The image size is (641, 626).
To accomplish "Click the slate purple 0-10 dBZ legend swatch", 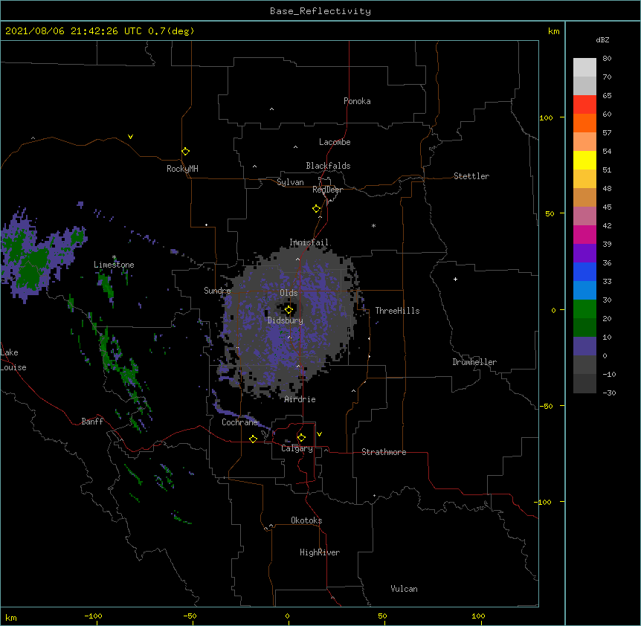I will 584,346.
